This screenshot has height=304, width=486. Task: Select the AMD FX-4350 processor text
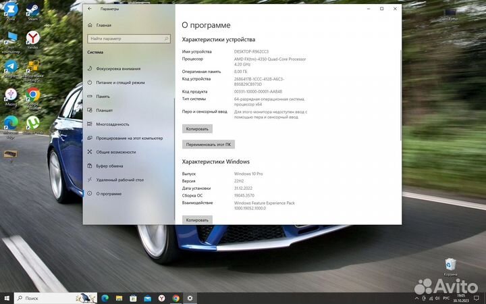click(x=270, y=61)
